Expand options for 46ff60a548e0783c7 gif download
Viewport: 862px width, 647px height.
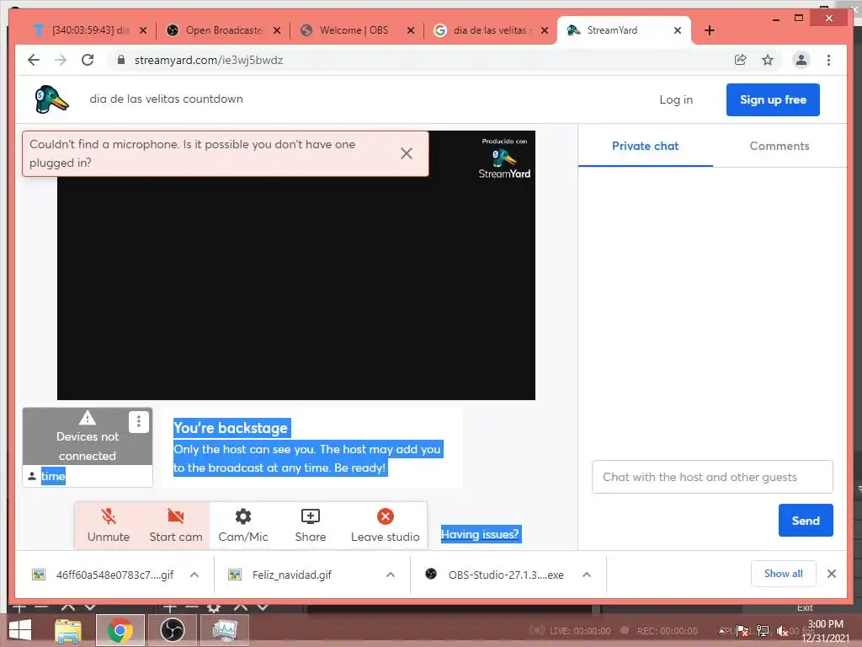194,575
